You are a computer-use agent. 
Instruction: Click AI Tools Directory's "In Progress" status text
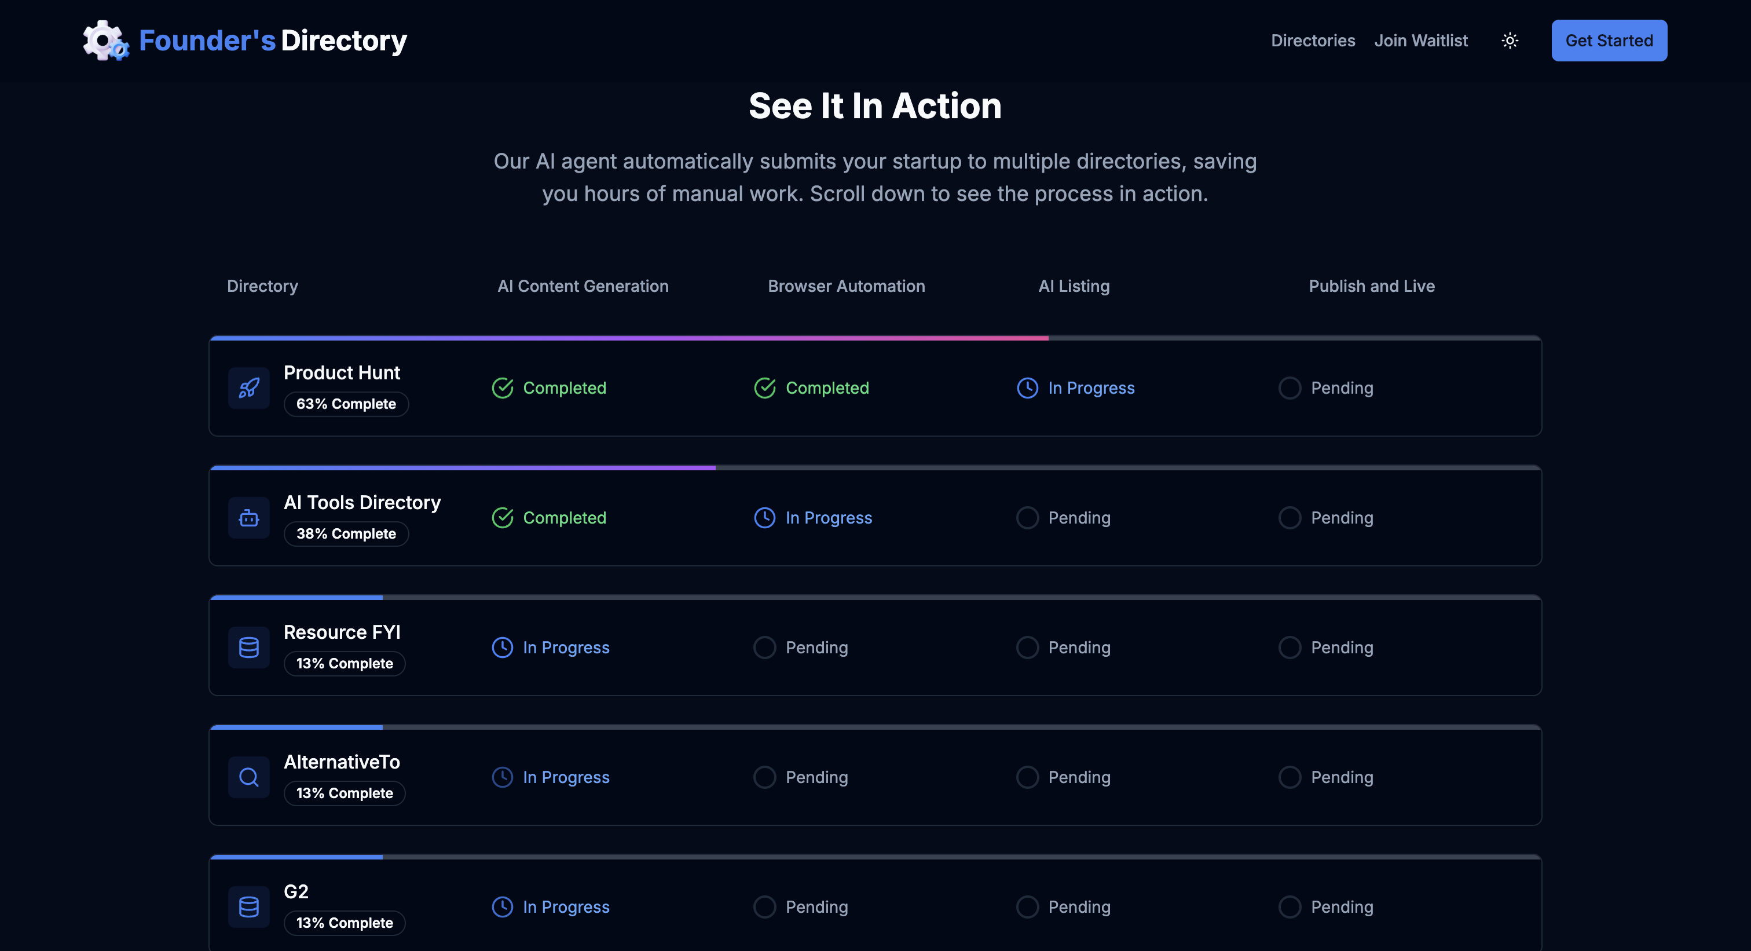coord(829,518)
